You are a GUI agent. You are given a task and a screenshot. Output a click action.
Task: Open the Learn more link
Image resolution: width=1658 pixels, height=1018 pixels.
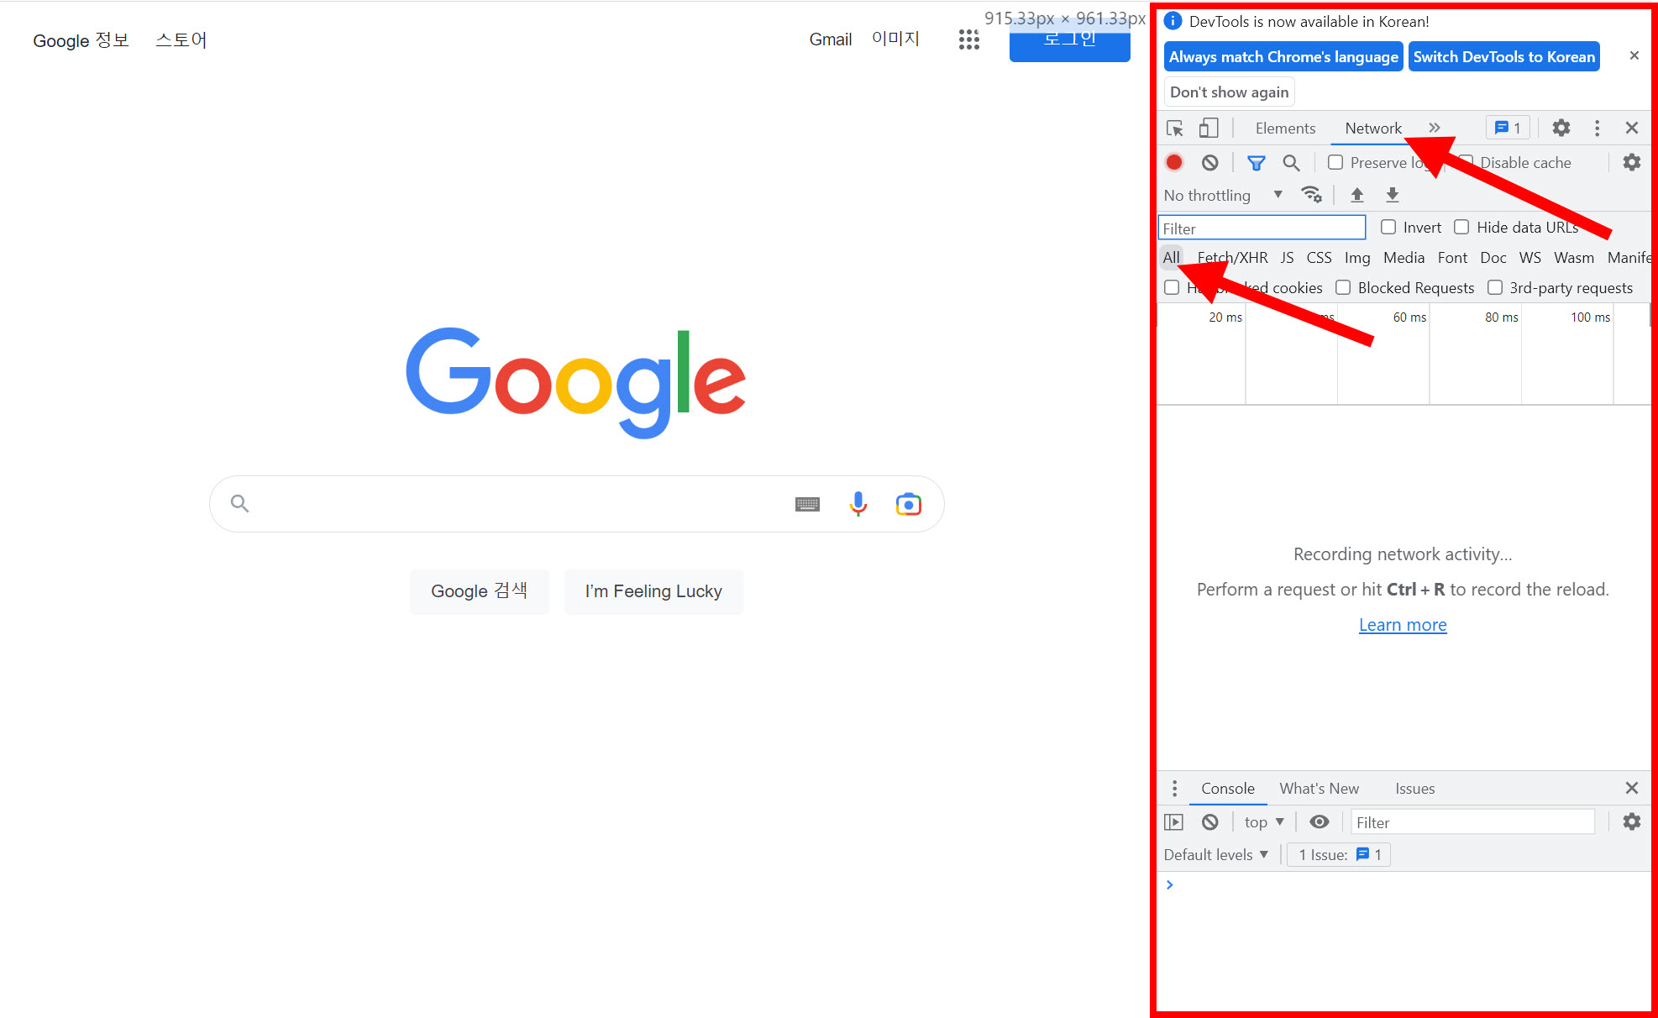[1403, 625]
